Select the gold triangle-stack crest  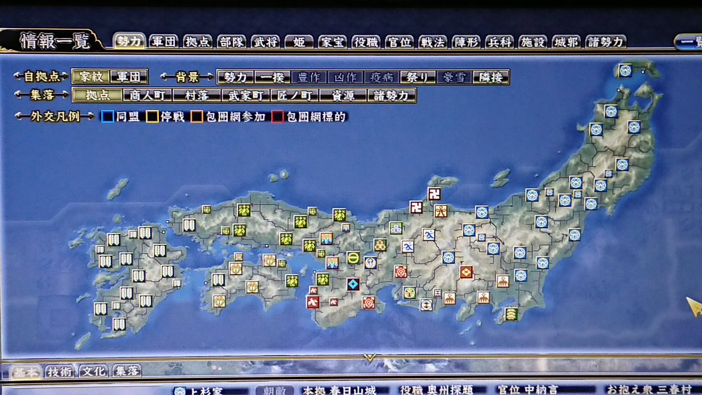(x=381, y=245)
